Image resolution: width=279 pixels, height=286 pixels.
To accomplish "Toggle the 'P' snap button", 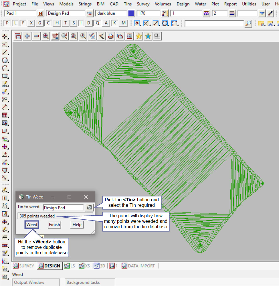I will point(7,23).
